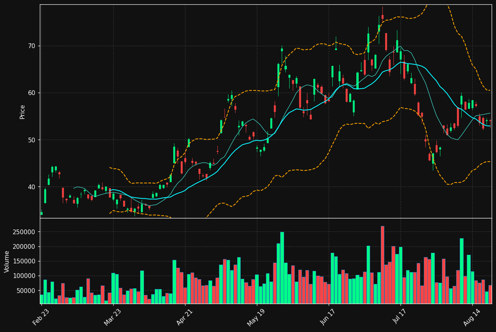Click the 'Feb 23' date label
The image size is (496, 332).
tap(41, 317)
